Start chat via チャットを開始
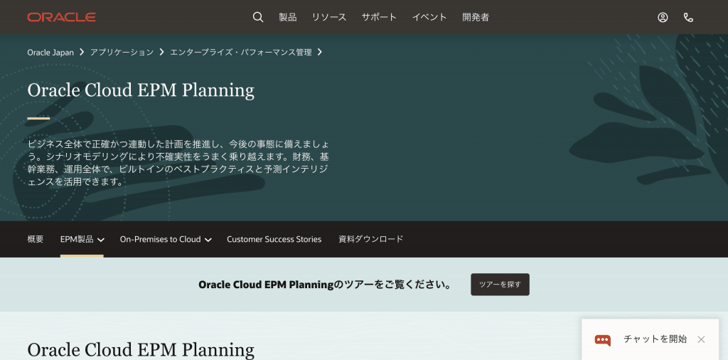This screenshot has width=728, height=360. pyautogui.click(x=655, y=339)
